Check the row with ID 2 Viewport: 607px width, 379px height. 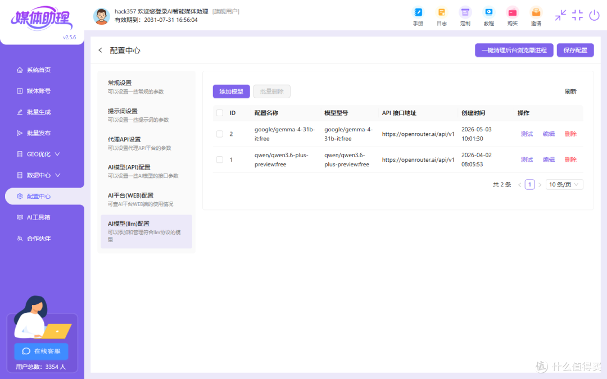pyautogui.click(x=220, y=134)
